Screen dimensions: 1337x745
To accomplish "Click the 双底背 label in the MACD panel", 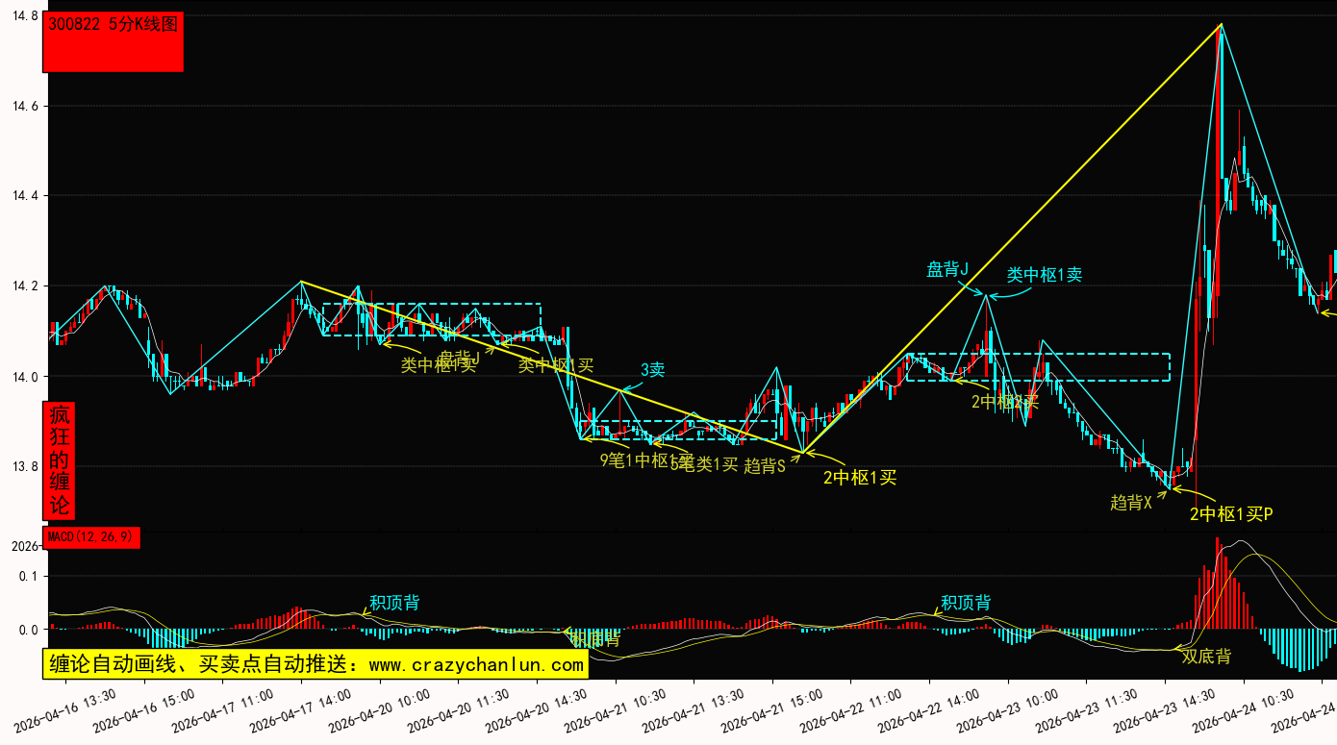I will tap(1206, 657).
